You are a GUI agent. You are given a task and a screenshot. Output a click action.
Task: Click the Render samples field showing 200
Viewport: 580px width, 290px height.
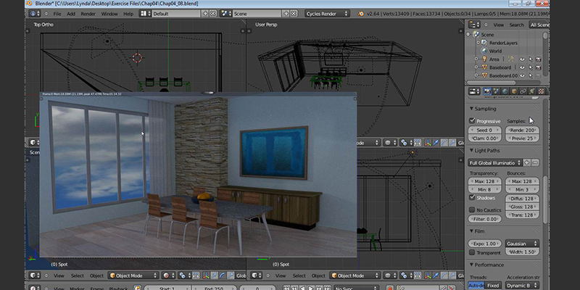click(522, 130)
